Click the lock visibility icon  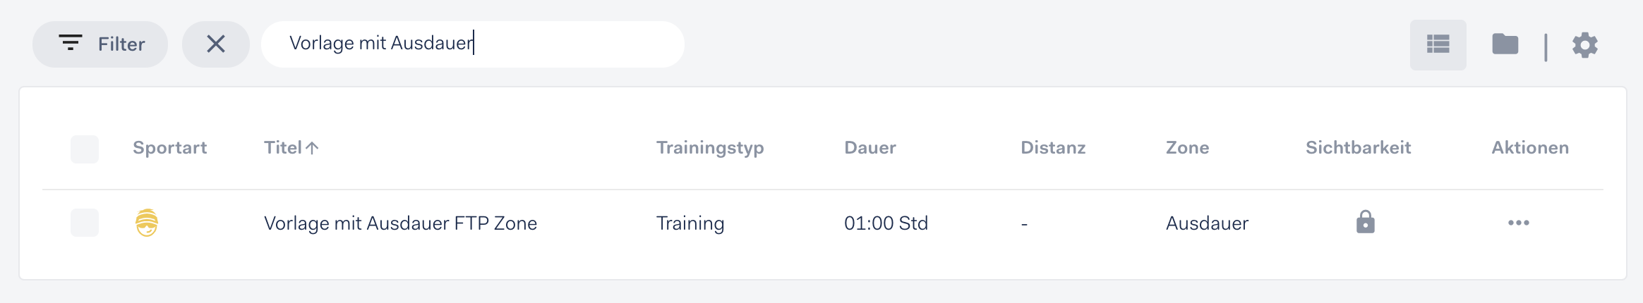pyautogui.click(x=1366, y=222)
